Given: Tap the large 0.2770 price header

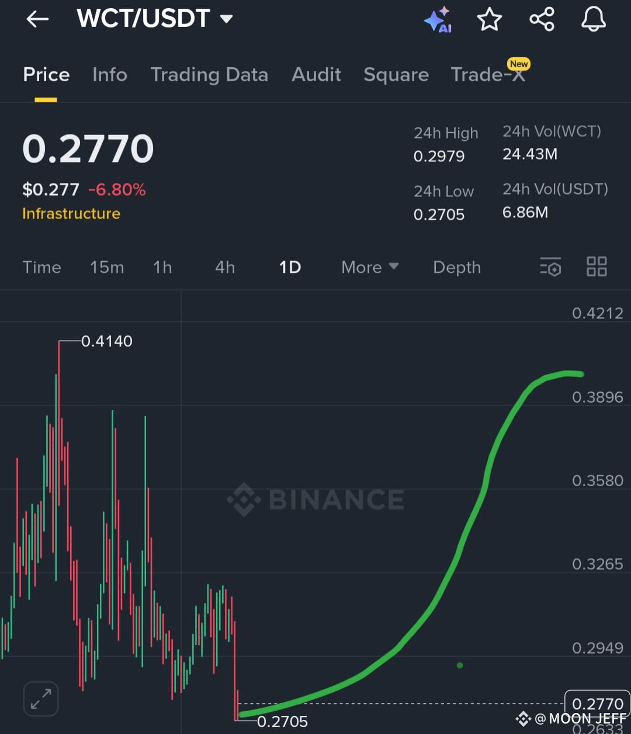Looking at the screenshot, I should coord(88,148).
